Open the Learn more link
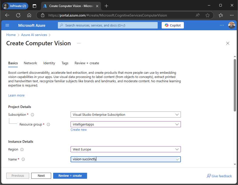This screenshot has height=185, width=238. [x=16, y=95]
